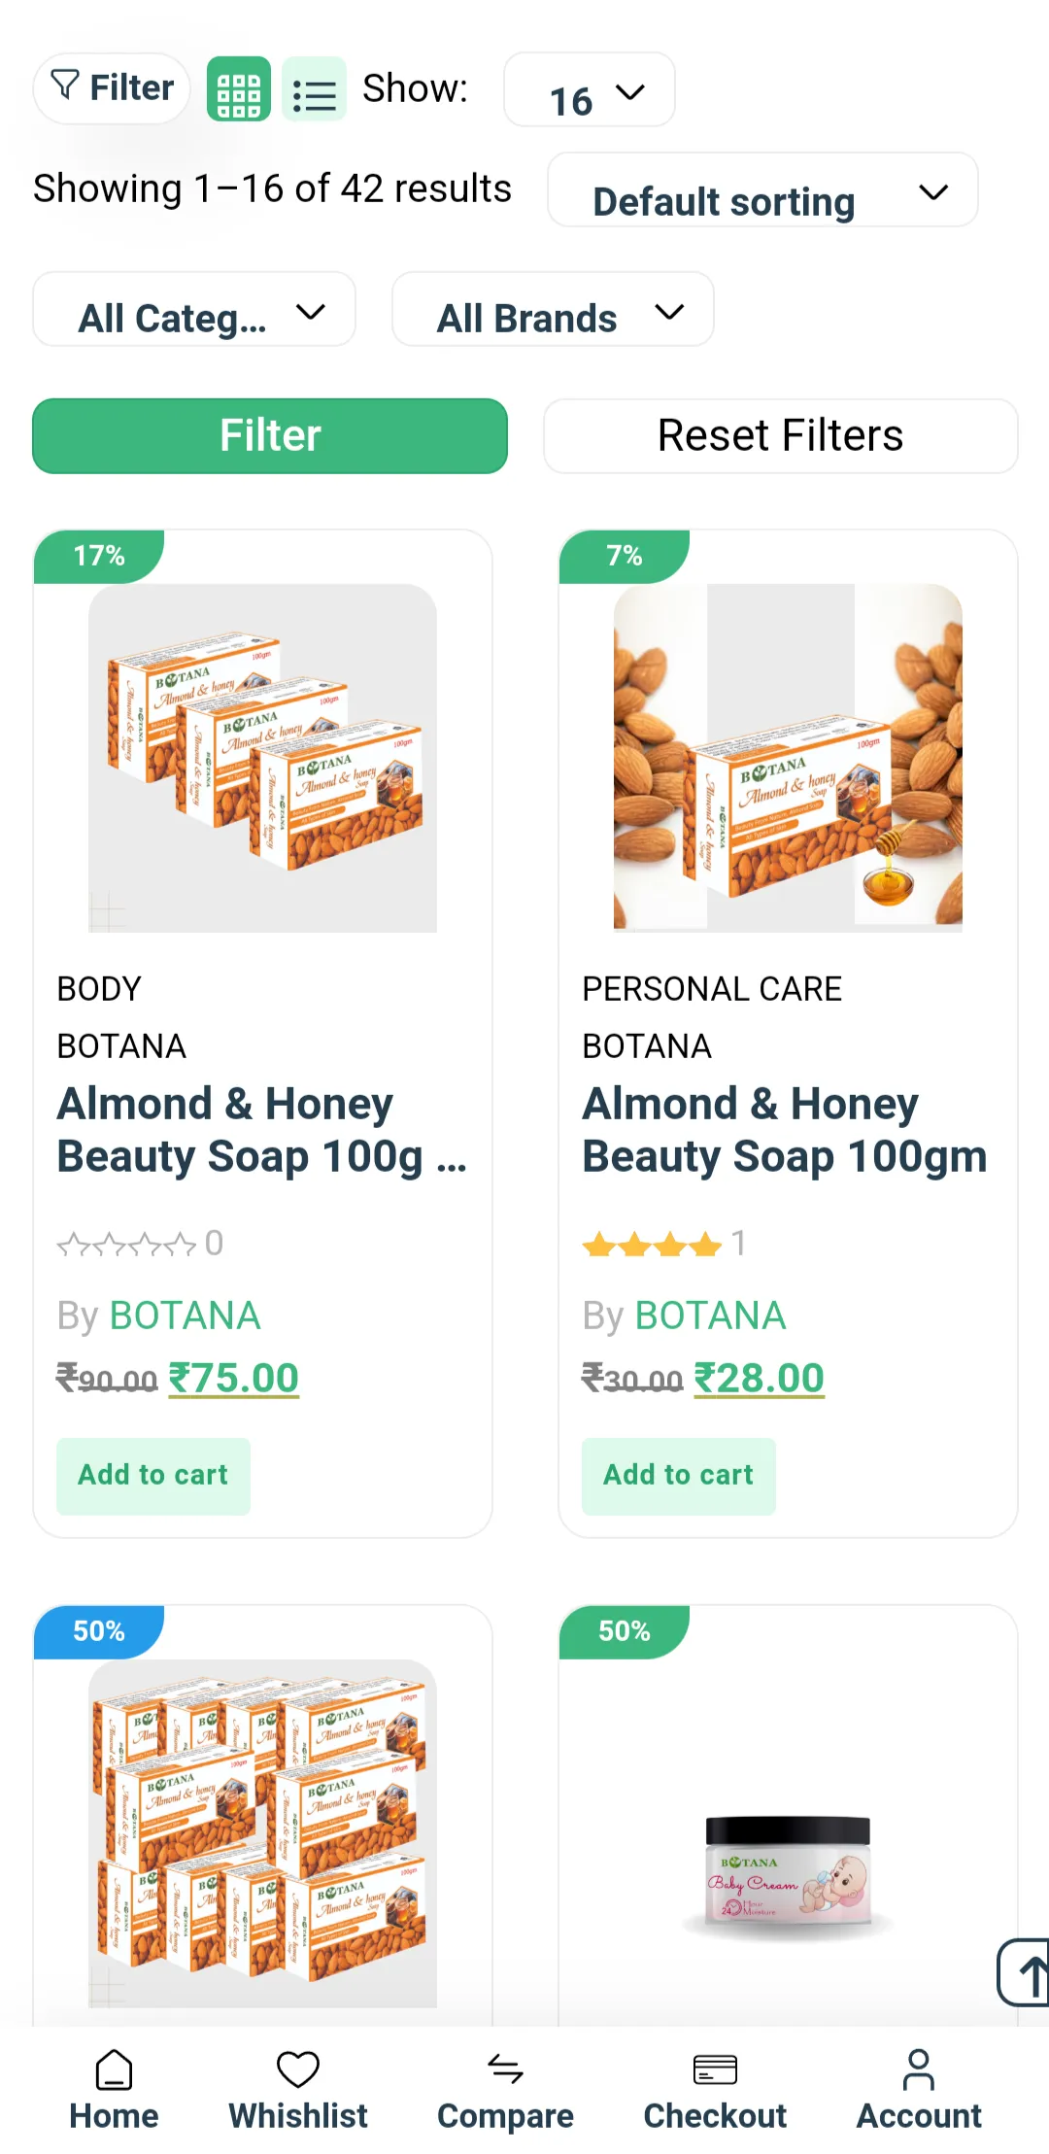Tap the scroll-to-top arrow icon
Image resolution: width=1049 pixels, height=2154 pixels.
click(1026, 1972)
